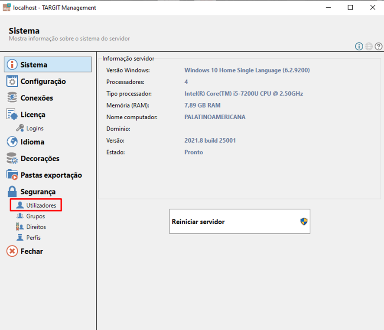Image resolution: width=384 pixels, height=330 pixels.
Task: Click the Idioma globe icon
Action: 12,142
